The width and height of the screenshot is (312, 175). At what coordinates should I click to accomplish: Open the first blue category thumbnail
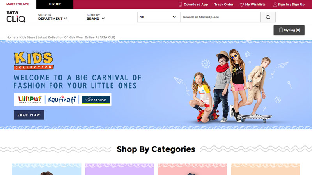coord(47,169)
